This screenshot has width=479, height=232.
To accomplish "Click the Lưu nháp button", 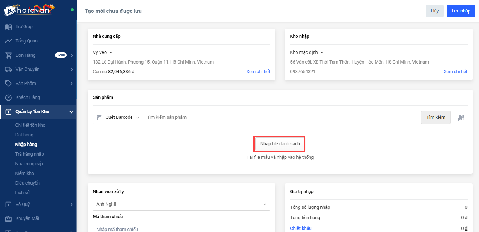I will point(460,11).
